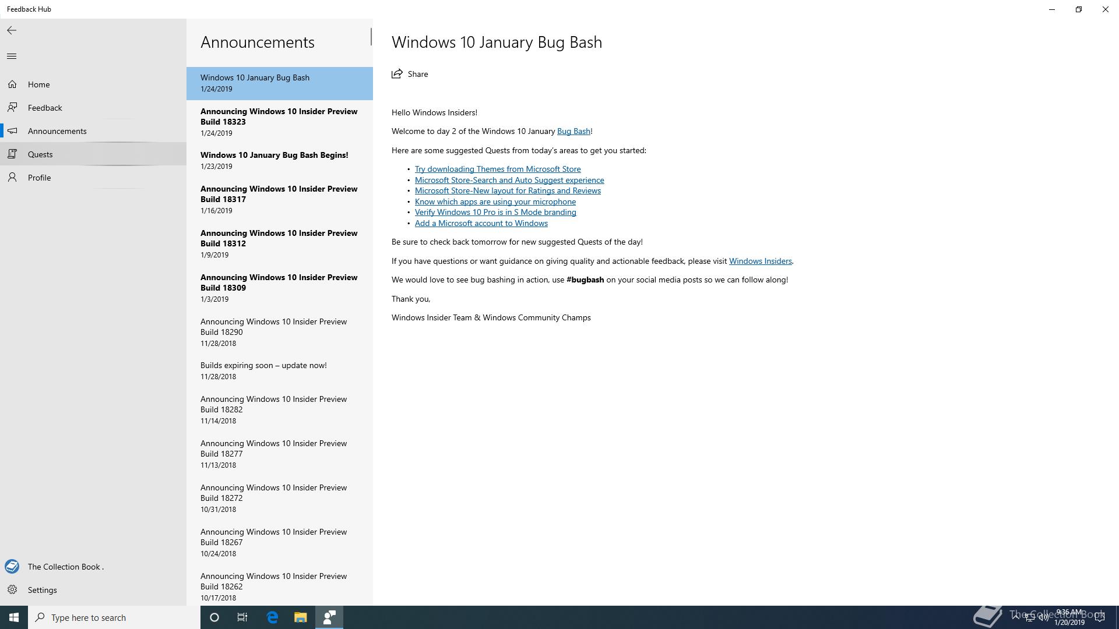Open Microsoft Store-Search and Auto Suggest link
Screen dimensions: 1119x629
[x=509, y=180]
